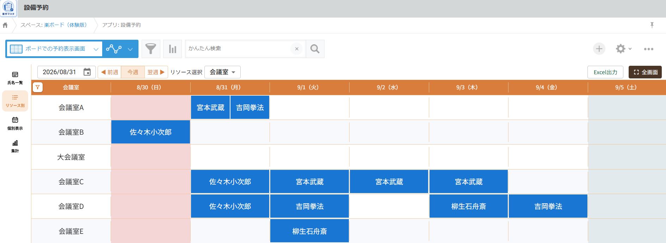This screenshot has height=243, width=666.
Task: Open the 集計 sidebar view
Action: coord(15,146)
